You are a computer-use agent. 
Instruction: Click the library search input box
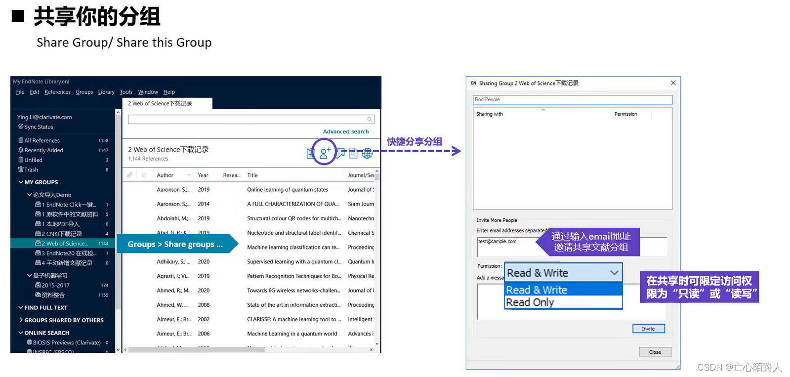(251, 120)
